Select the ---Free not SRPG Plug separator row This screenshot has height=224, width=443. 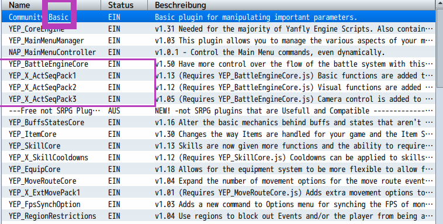pyautogui.click(x=218, y=111)
